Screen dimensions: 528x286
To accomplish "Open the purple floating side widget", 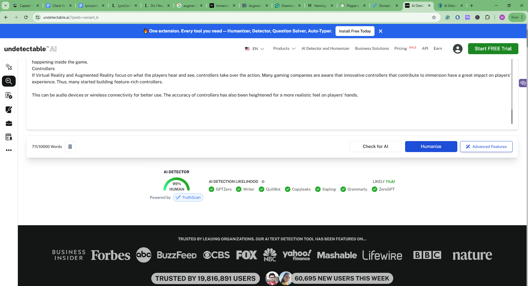I will click(523, 83).
